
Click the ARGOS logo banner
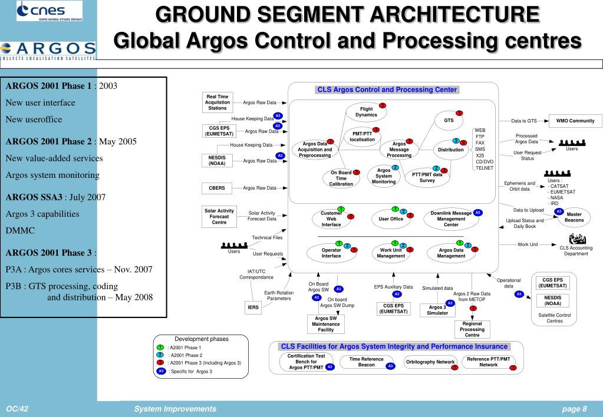(48, 51)
